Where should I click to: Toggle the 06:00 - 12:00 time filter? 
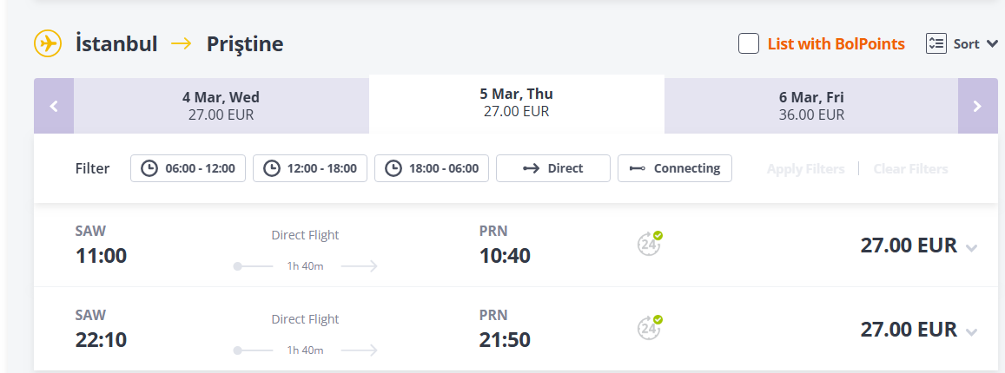click(x=188, y=168)
